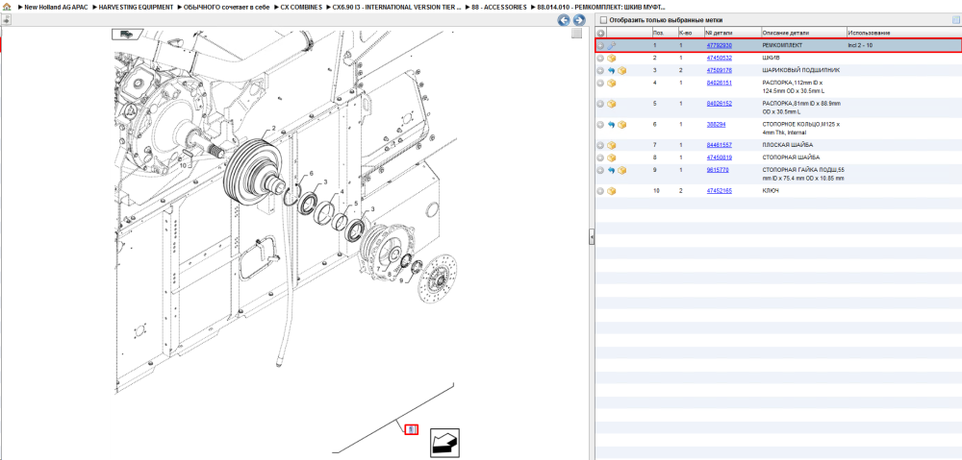This screenshot has height=460, width=962.
Task: Collapse the parts list panel splitter handle
Action: coord(592,236)
